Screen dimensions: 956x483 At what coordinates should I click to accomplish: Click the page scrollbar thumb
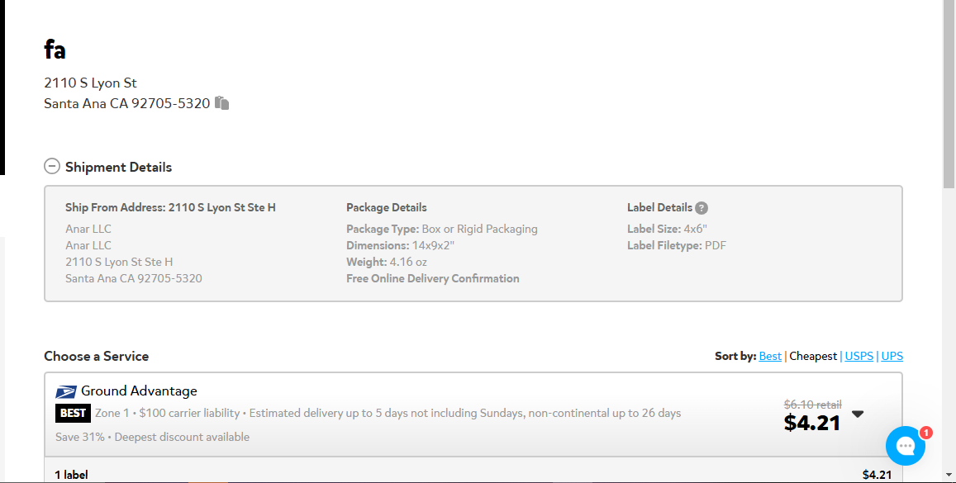(x=949, y=94)
